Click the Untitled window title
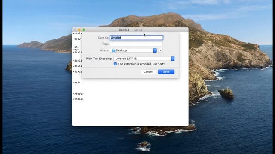Viewport: 275px width, 154px height. click(124, 30)
